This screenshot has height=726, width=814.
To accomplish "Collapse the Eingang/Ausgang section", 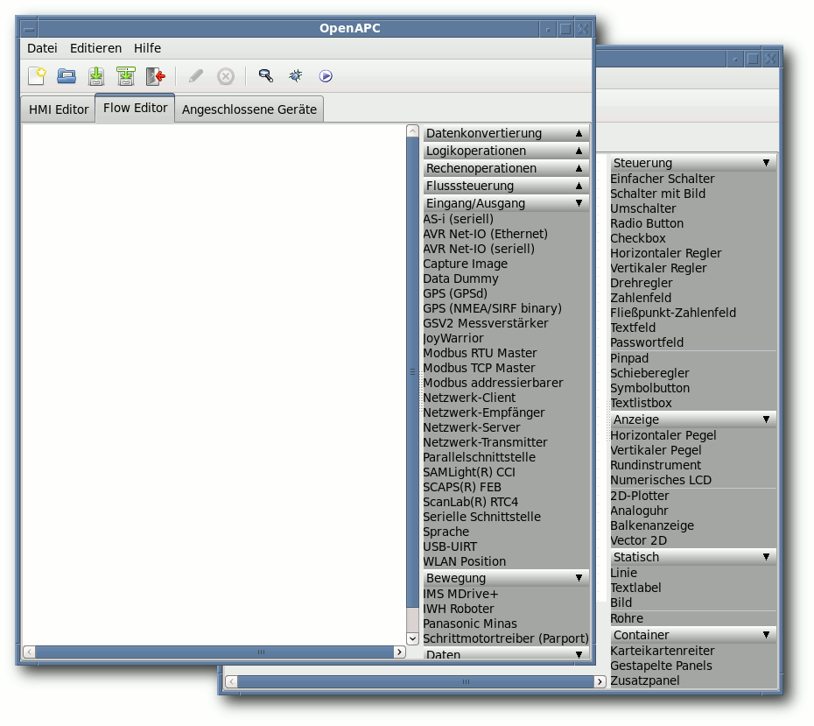I will click(x=506, y=203).
